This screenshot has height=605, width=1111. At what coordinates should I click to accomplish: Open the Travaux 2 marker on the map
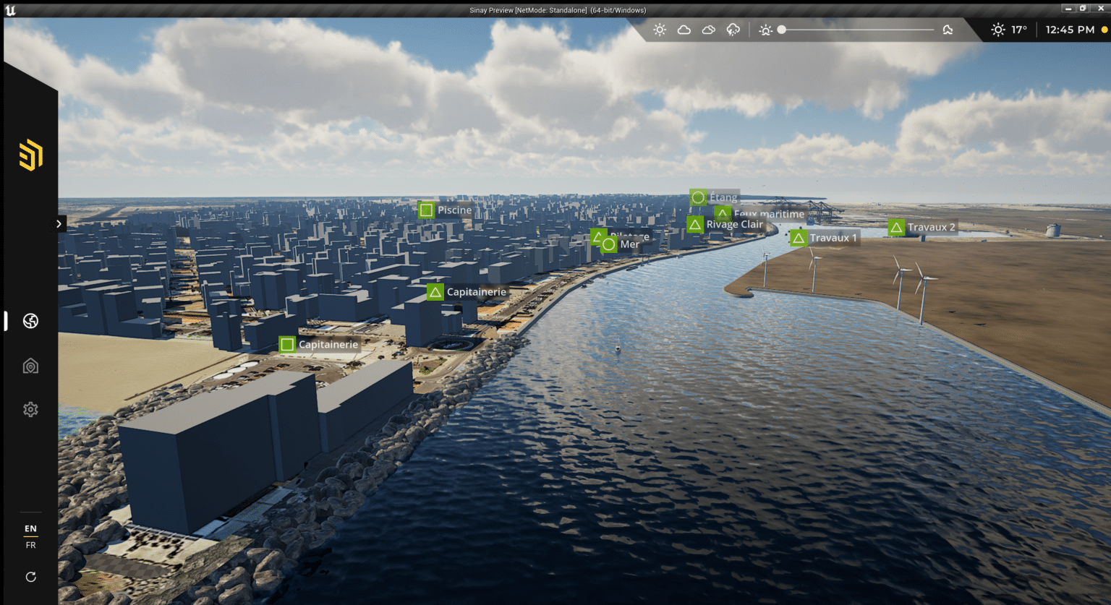tap(896, 226)
